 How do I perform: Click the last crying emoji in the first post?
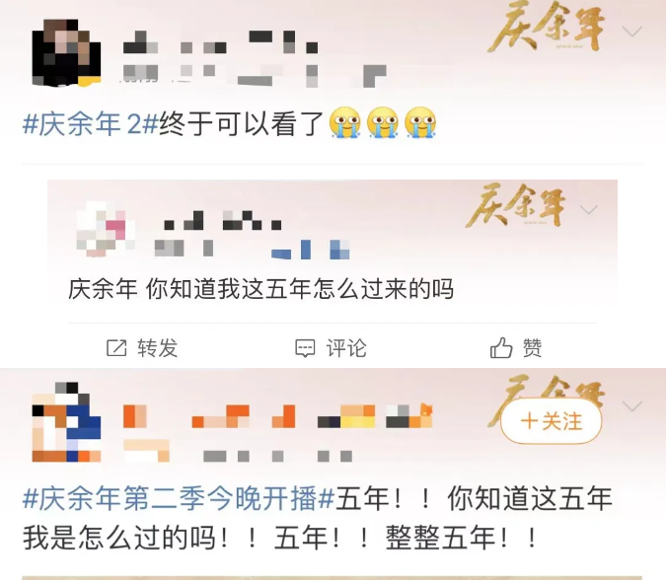click(x=420, y=122)
